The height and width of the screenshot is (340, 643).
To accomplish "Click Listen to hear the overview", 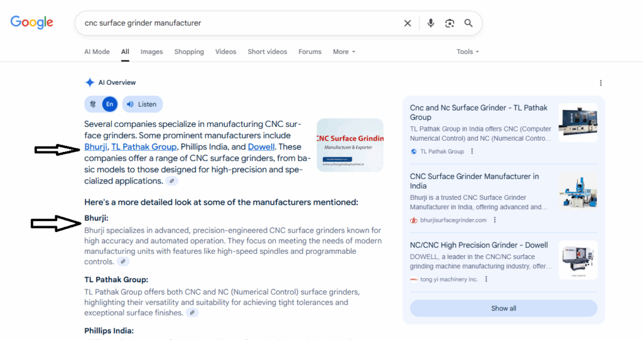I will [x=143, y=104].
